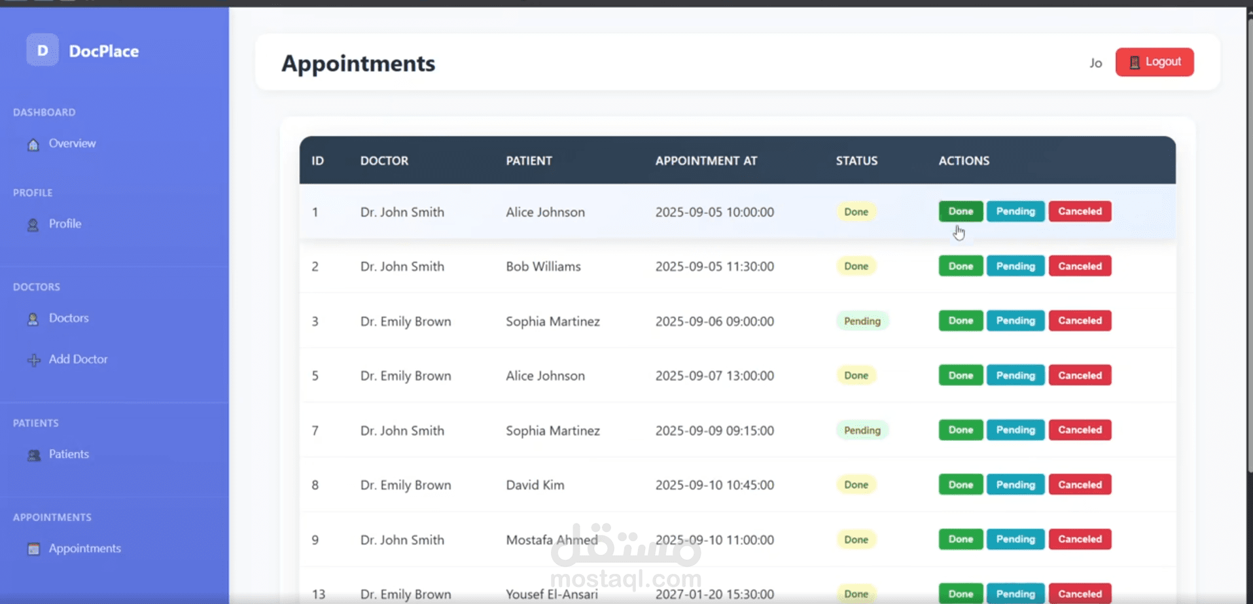This screenshot has height=604, width=1253.
Task: Click patient name Bob Williams
Action: tap(543, 266)
